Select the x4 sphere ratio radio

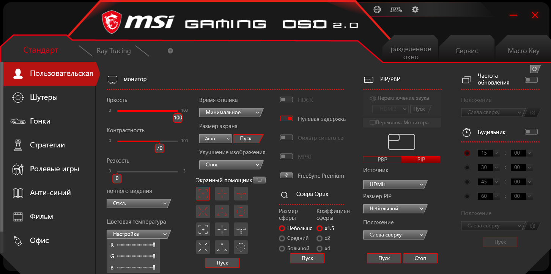point(320,249)
